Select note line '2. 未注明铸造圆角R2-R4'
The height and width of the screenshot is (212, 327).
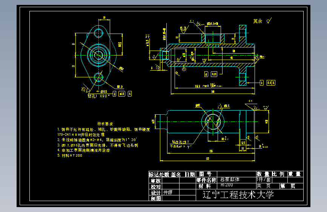pyautogui.click(x=97, y=140)
